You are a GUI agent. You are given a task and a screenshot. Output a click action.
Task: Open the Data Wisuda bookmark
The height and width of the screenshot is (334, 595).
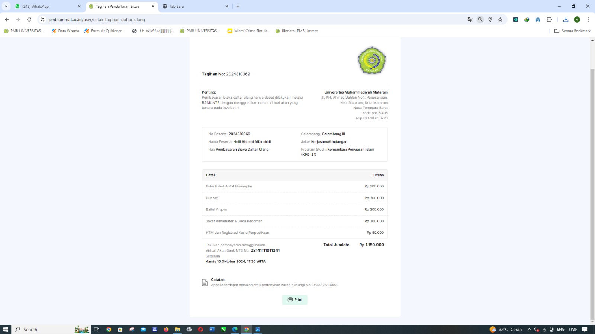[65, 31]
